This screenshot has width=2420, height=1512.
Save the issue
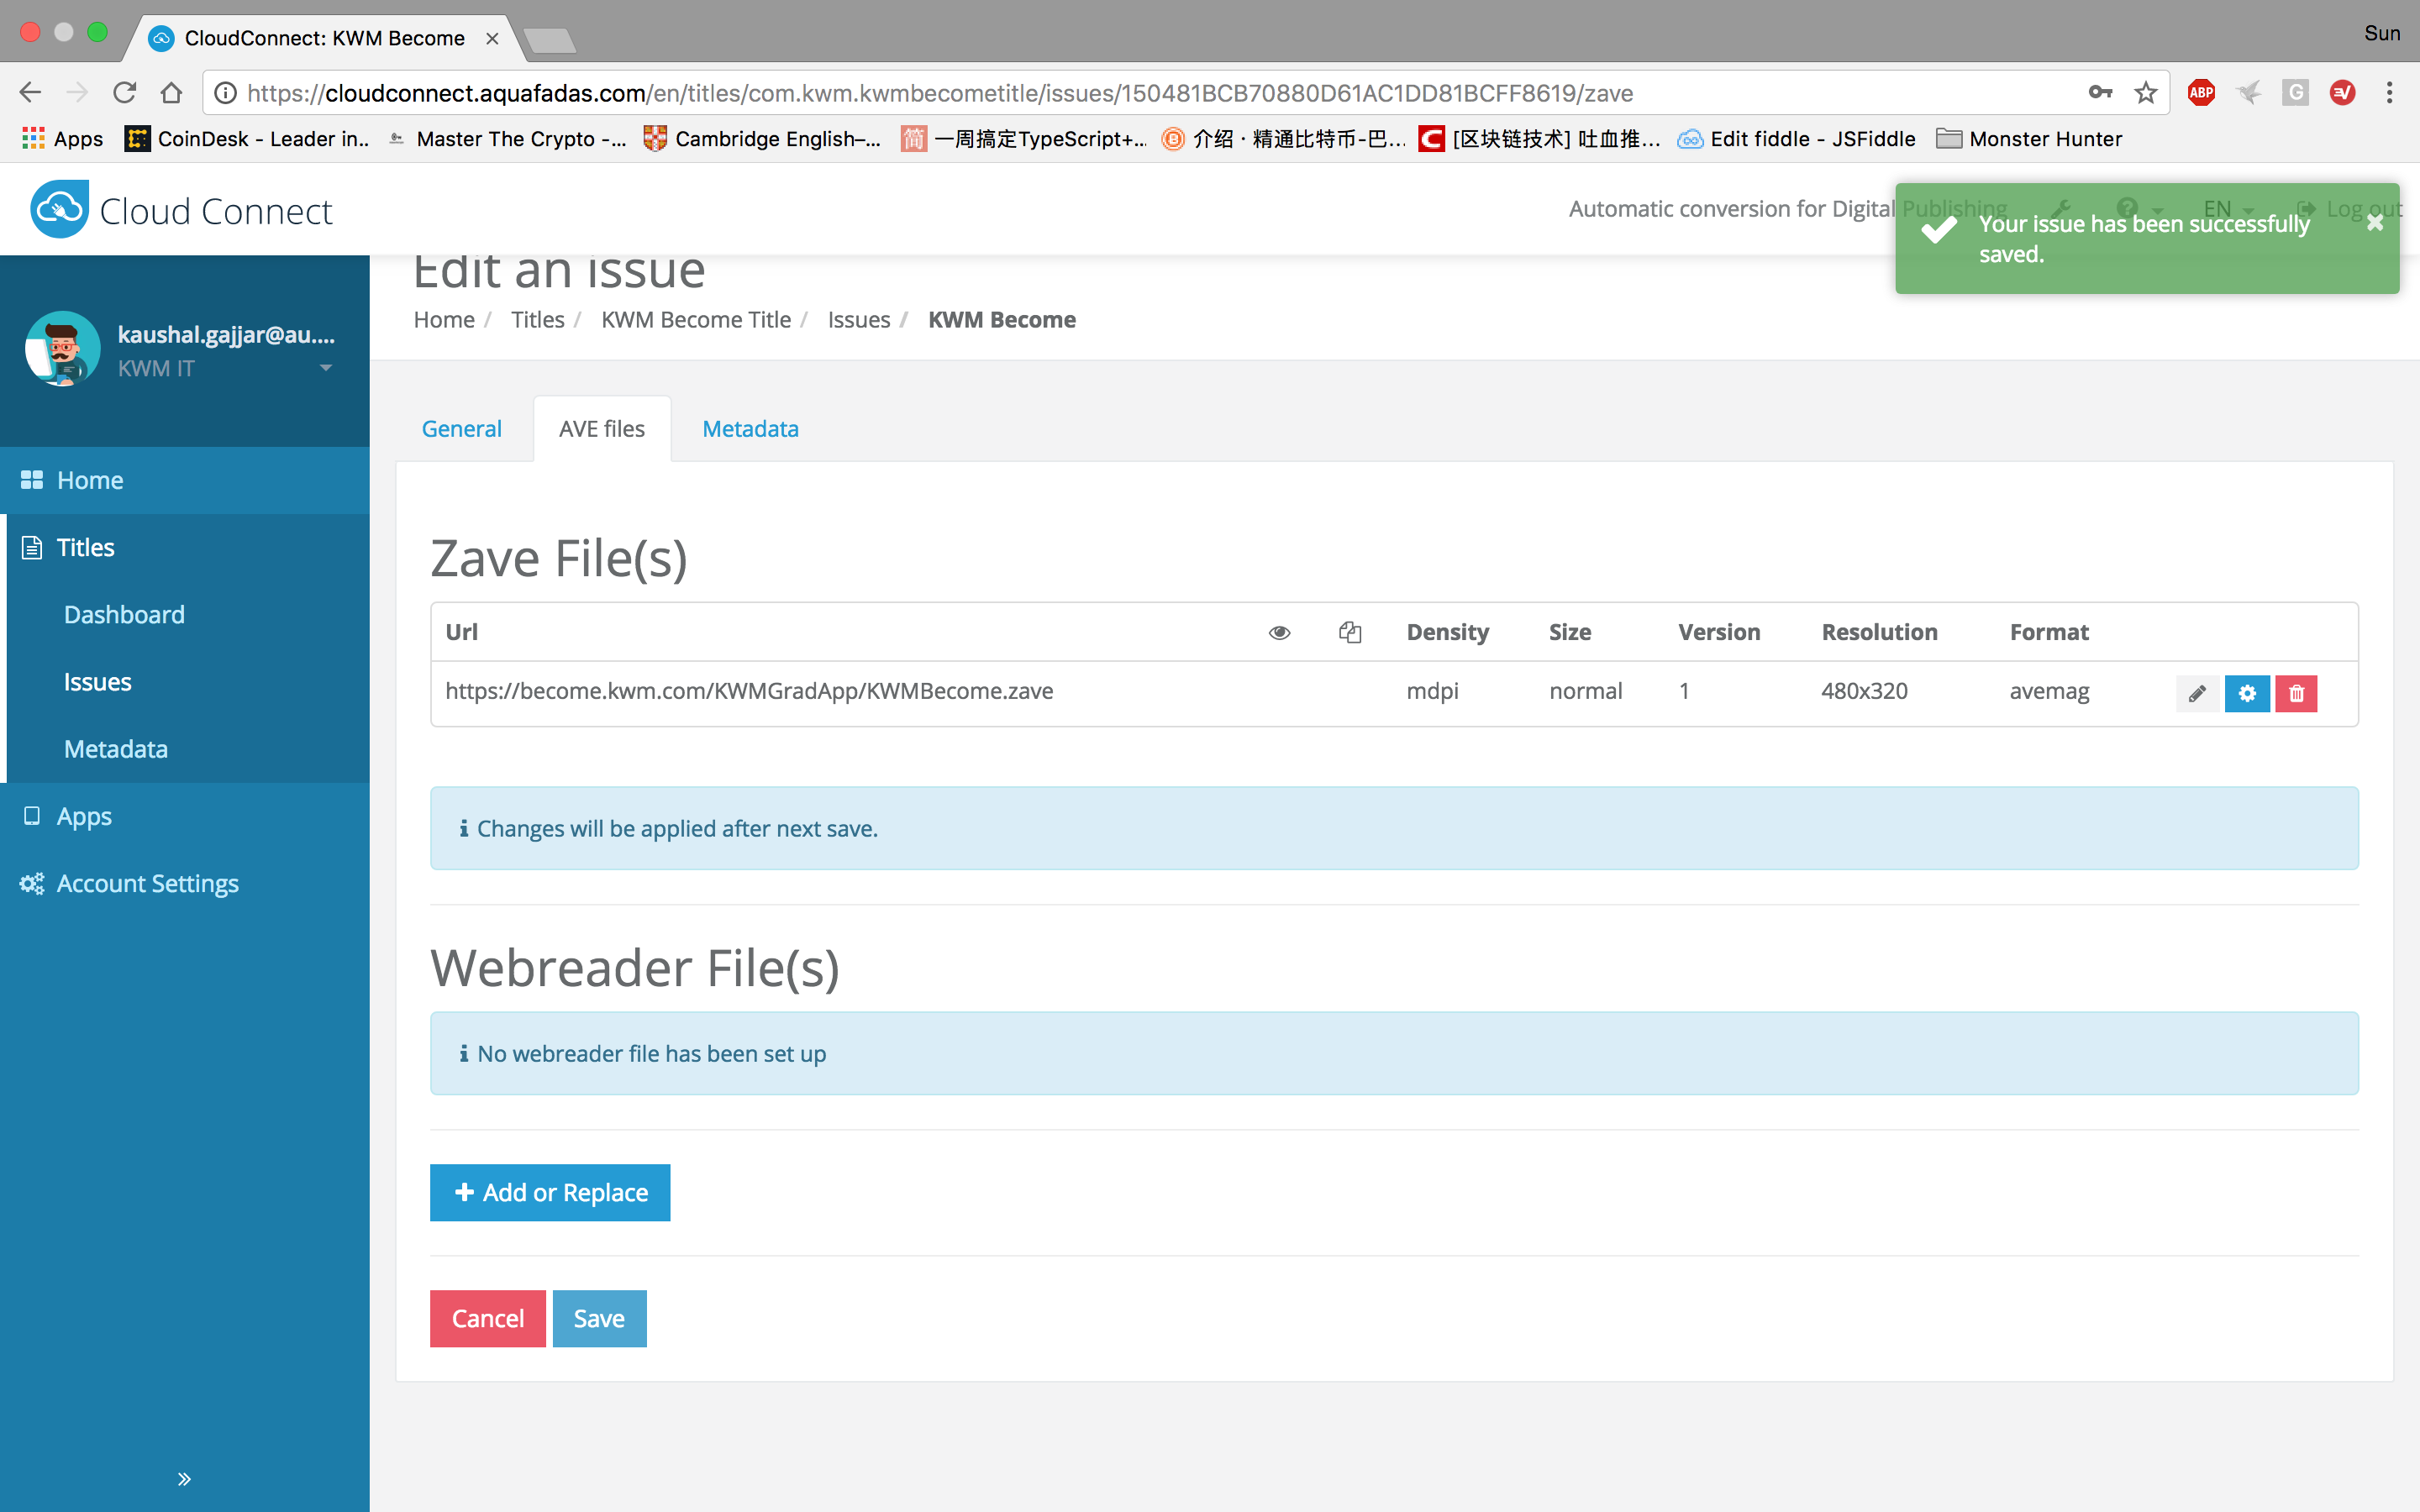click(599, 1318)
